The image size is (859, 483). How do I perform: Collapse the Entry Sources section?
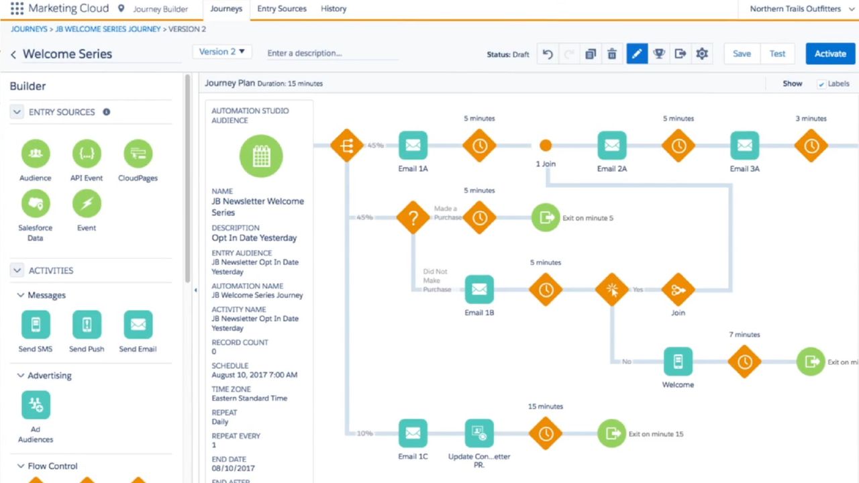pyautogui.click(x=17, y=112)
